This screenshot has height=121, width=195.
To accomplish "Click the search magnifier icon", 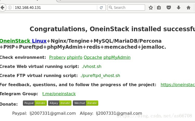I will tap(110, 8).
